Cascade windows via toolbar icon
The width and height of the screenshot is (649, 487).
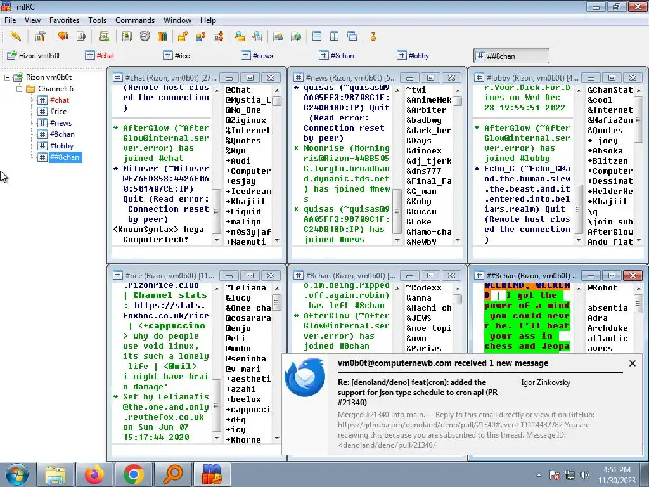352,36
